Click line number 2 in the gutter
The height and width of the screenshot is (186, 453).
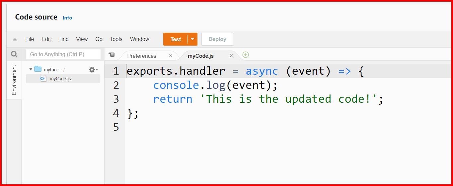coord(116,85)
